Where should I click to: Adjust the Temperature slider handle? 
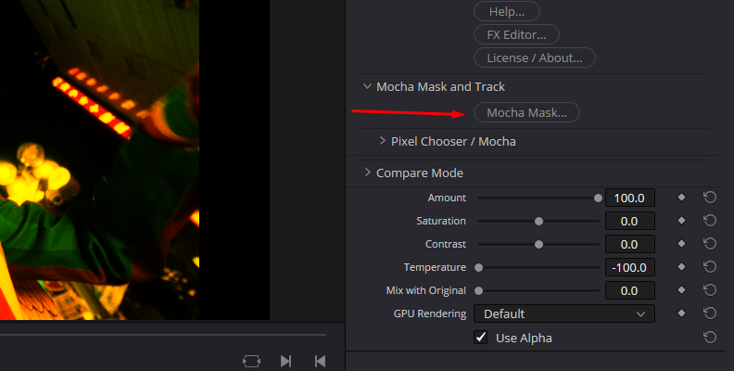478,267
